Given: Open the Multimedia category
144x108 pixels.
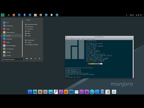Looking at the screenshot, I should tap(11, 39).
